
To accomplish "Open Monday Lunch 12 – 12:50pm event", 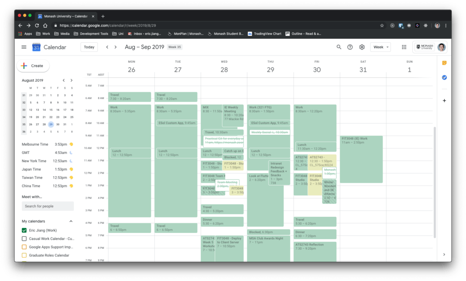I will tap(130, 153).
